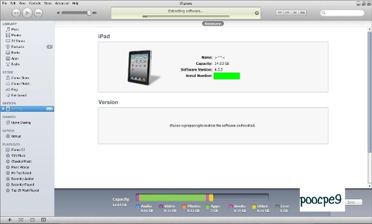This screenshot has width=372, height=224.
Task: Open the Top 25 Most Played playlist
Action: tap(25, 190)
